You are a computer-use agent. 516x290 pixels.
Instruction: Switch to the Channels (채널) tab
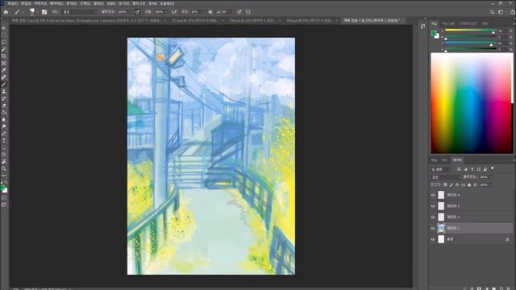(435, 160)
